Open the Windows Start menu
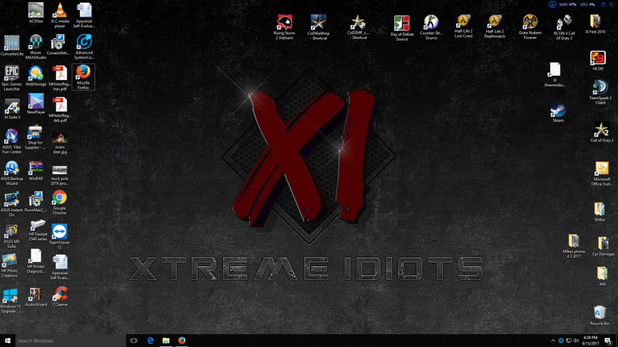The image size is (618, 347). (8, 340)
